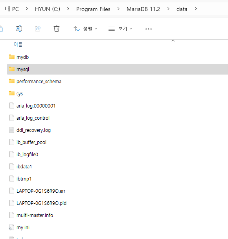Select the file named ibdata1
Screen dimensions: 228x239
24,167
